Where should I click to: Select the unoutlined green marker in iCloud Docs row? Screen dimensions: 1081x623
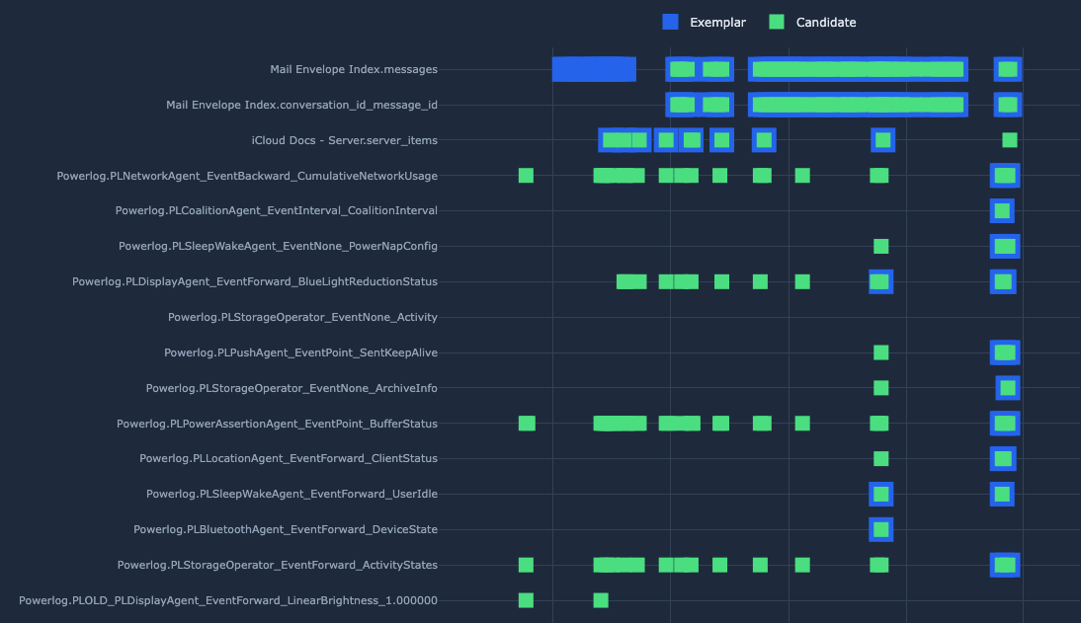[x=1010, y=140]
